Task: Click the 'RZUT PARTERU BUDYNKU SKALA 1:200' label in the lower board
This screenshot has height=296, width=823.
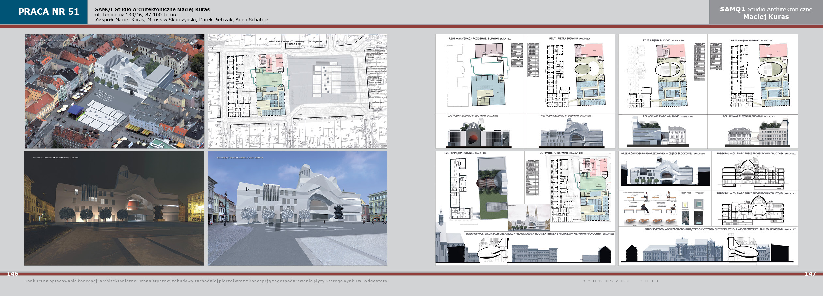Action: pyautogui.click(x=561, y=153)
